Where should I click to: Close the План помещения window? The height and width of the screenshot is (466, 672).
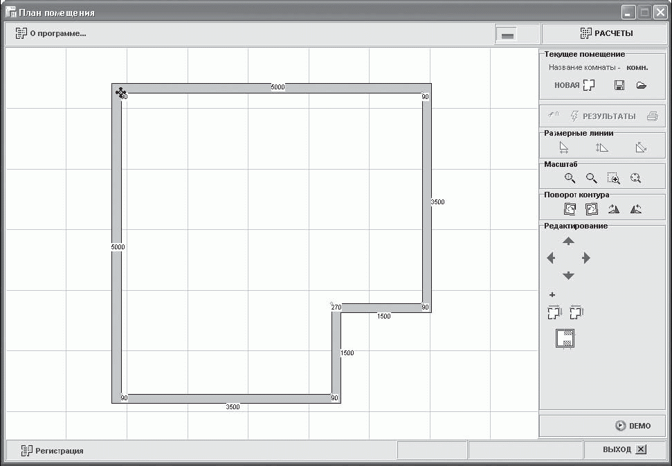[x=660, y=12]
